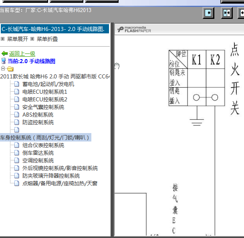Viewport: 244px width, 238px height.
Task: Click page icon beside 防盗控制系统
Action: (17, 122)
